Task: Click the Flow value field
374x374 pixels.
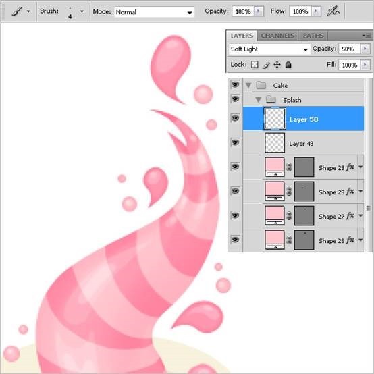Action: point(300,11)
